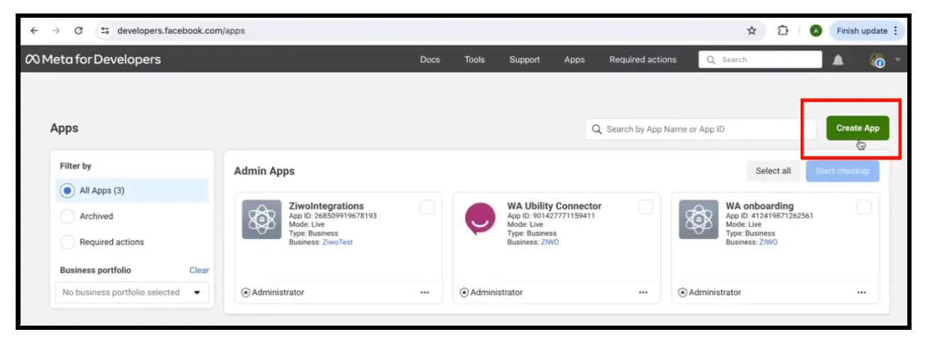Open the Docs menu item
Viewport: 940px width, 349px height.
430,60
